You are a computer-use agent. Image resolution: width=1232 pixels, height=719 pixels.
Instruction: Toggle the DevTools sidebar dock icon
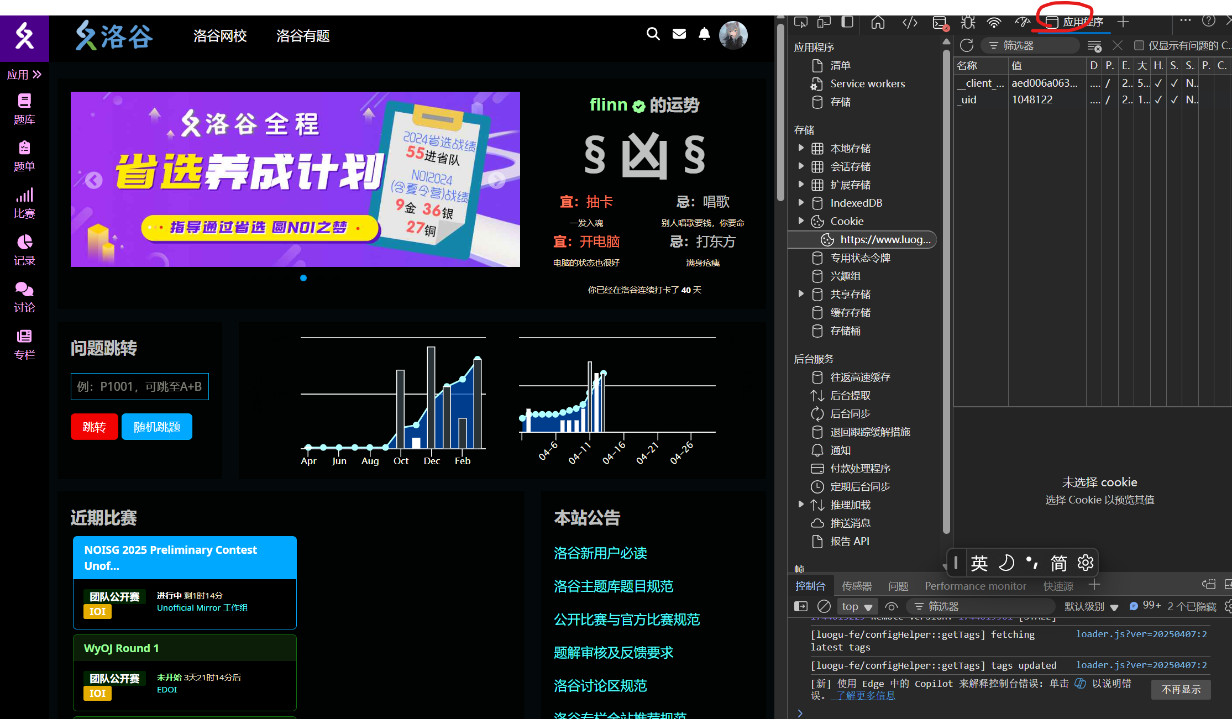(x=847, y=22)
